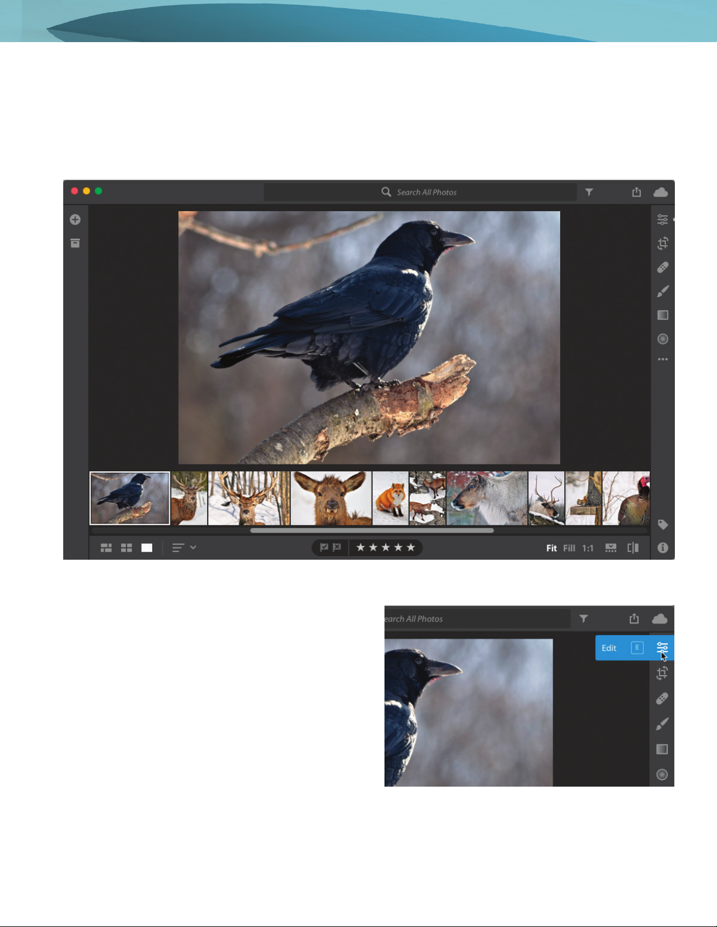Select the Brush tool in the cropped screenshot
Viewport: 717px width, 927px height.
click(662, 724)
